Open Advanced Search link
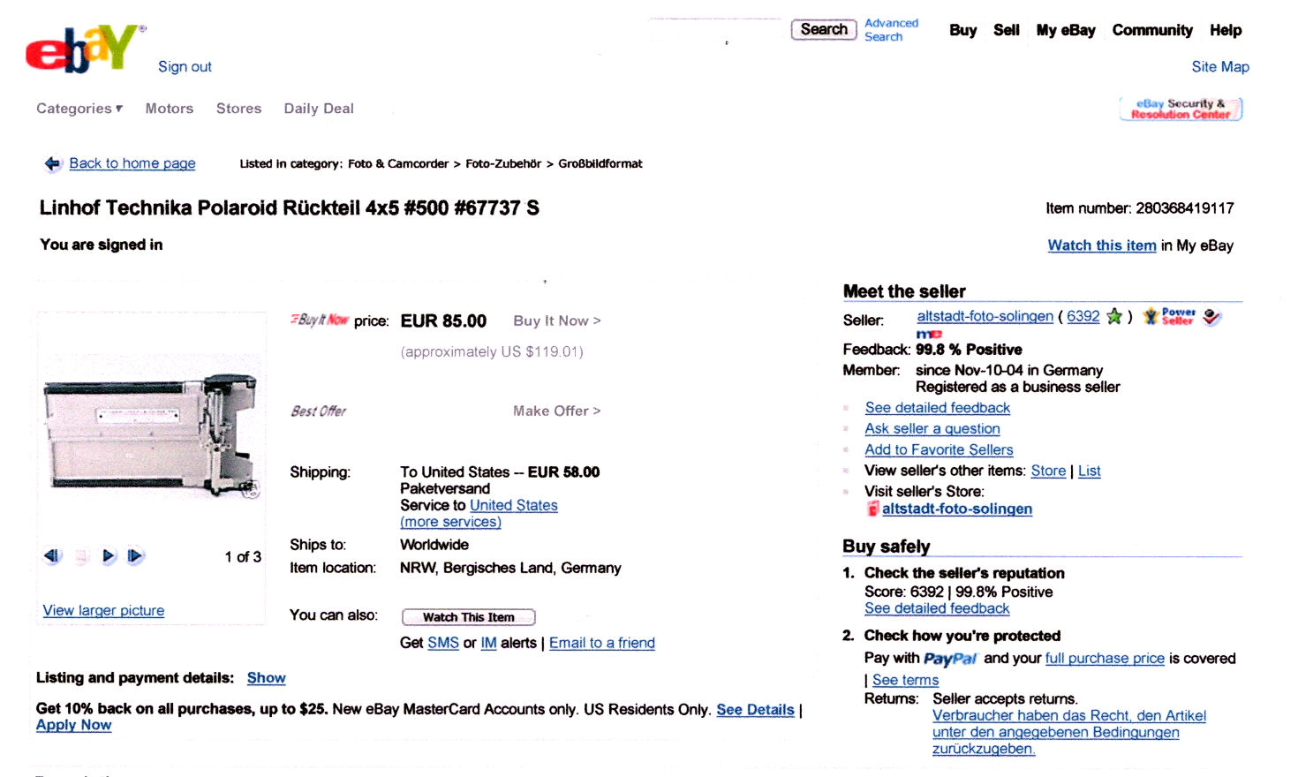The image size is (1298, 777). [x=891, y=30]
